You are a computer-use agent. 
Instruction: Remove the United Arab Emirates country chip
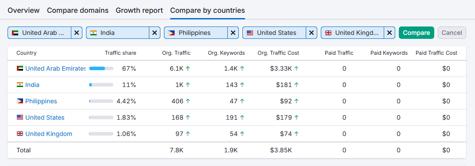[77, 33]
